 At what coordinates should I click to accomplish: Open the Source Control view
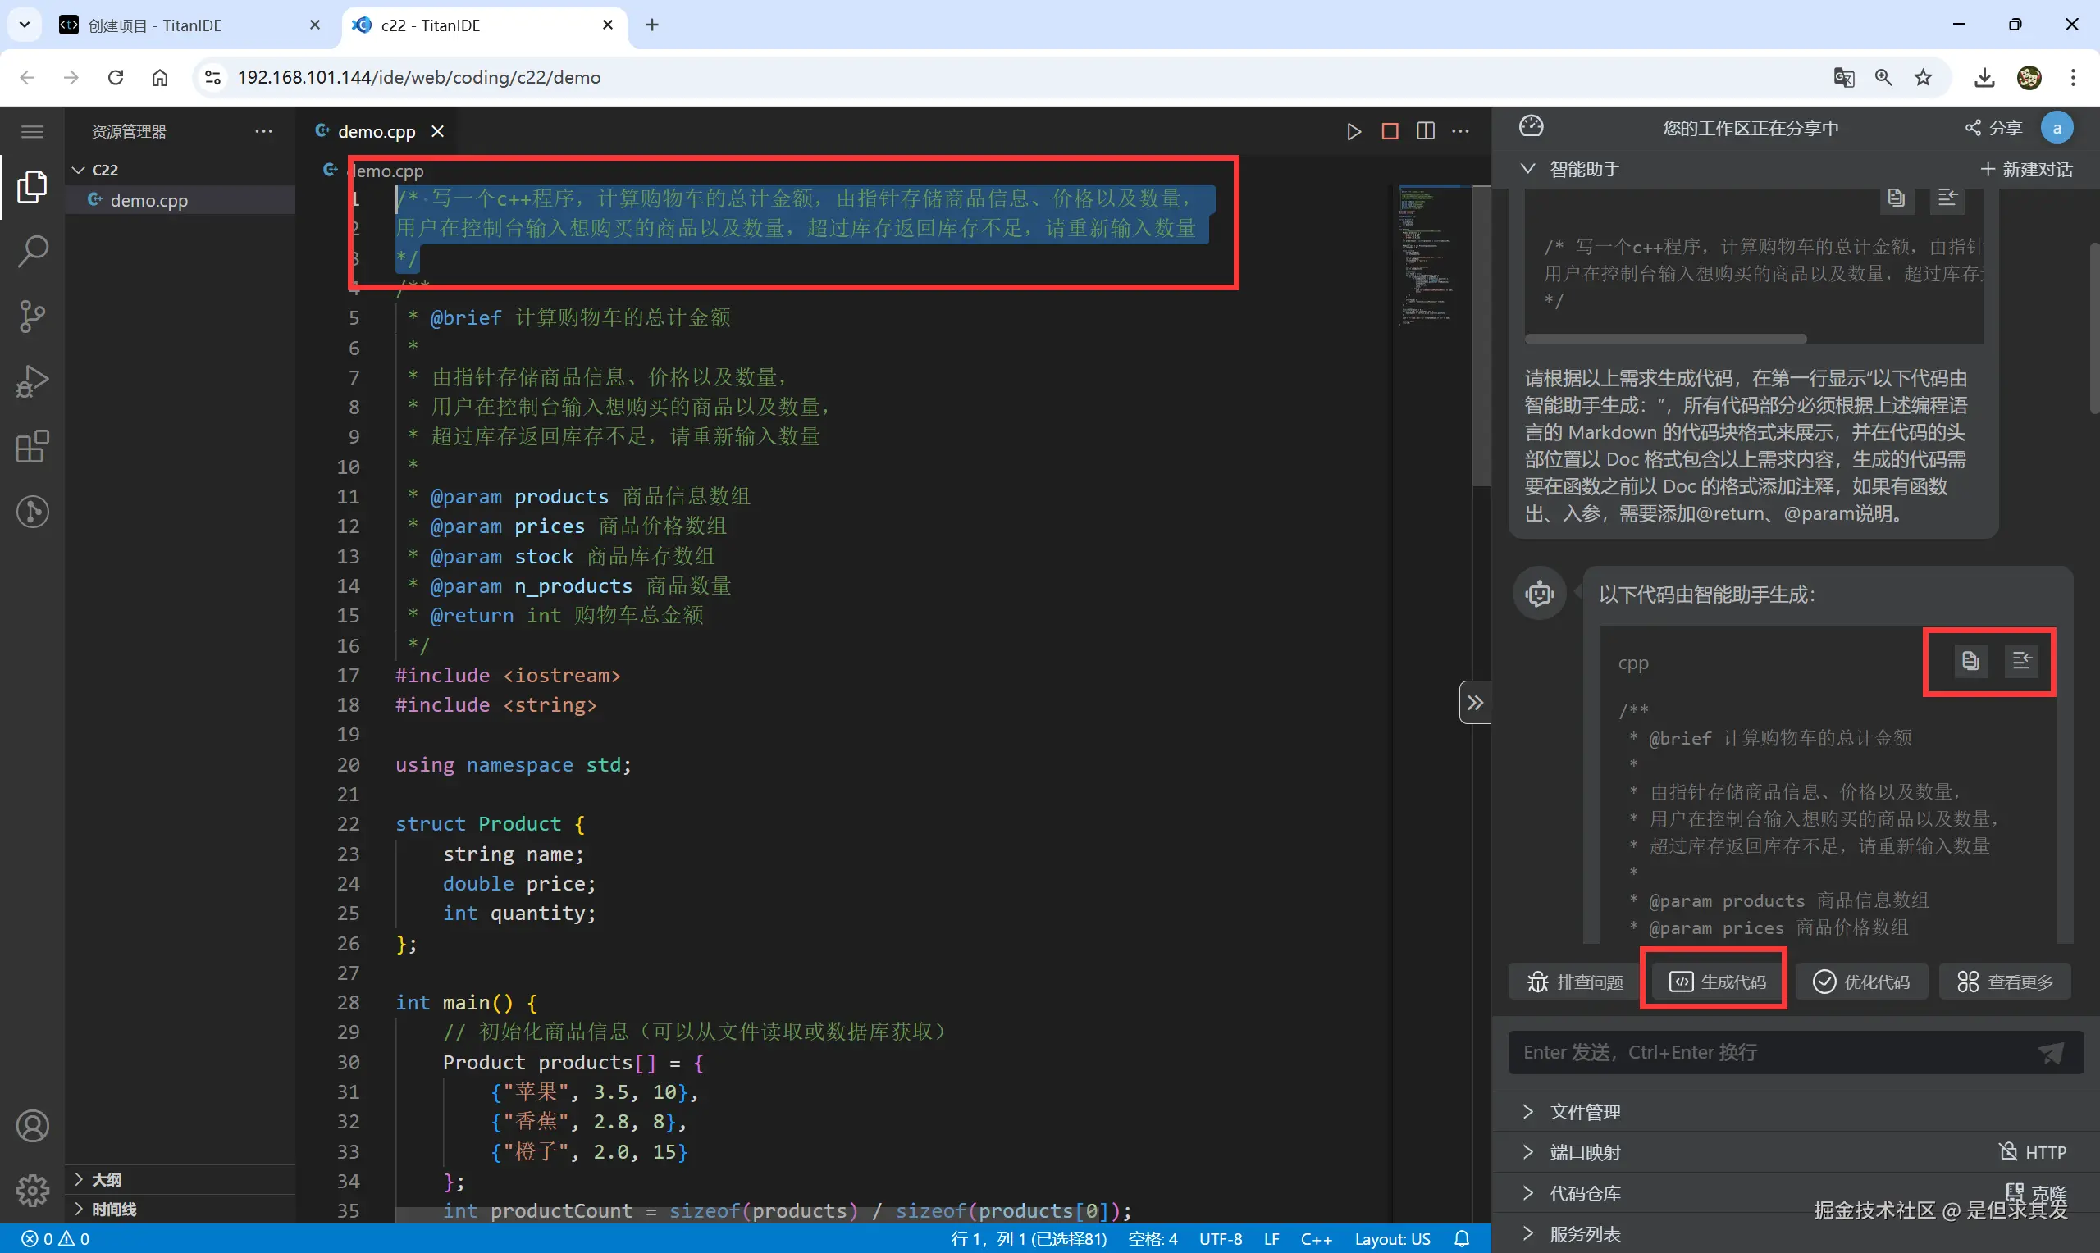[x=32, y=316]
